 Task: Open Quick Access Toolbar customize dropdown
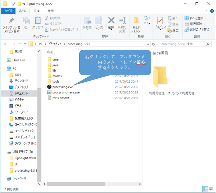click(24, 4)
